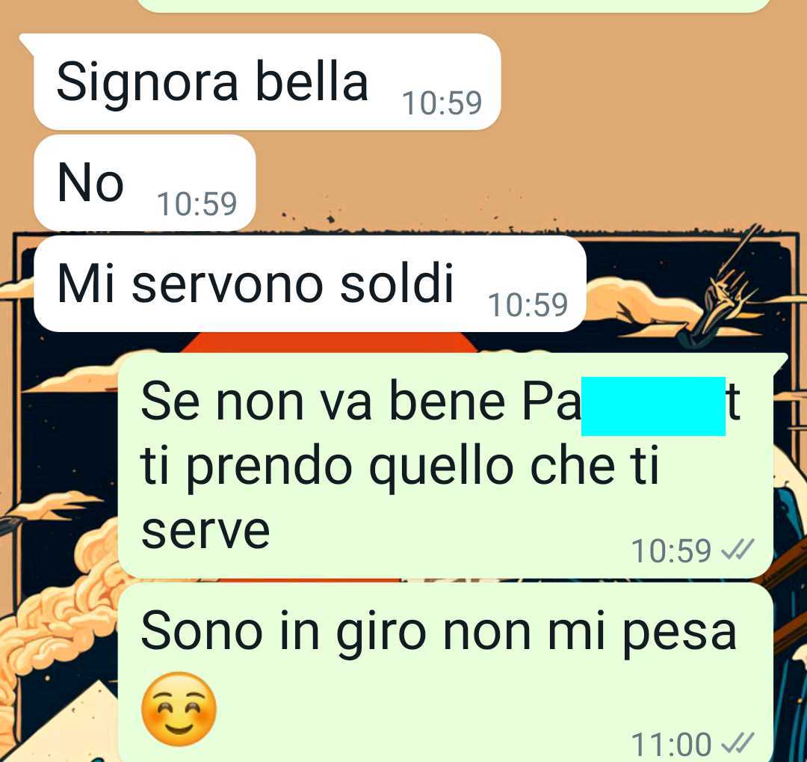Tap the 10:59 timestamp on "Signora bella"
This screenshot has height=762, width=807.
click(442, 103)
